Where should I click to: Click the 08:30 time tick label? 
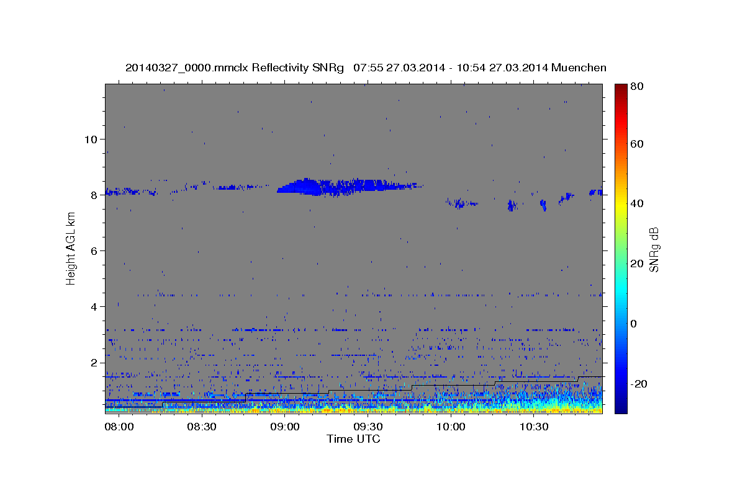point(202,427)
